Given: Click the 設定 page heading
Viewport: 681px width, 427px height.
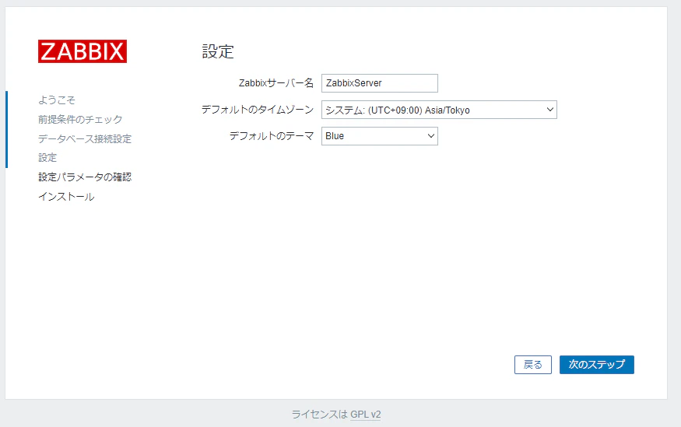Looking at the screenshot, I should (x=218, y=51).
